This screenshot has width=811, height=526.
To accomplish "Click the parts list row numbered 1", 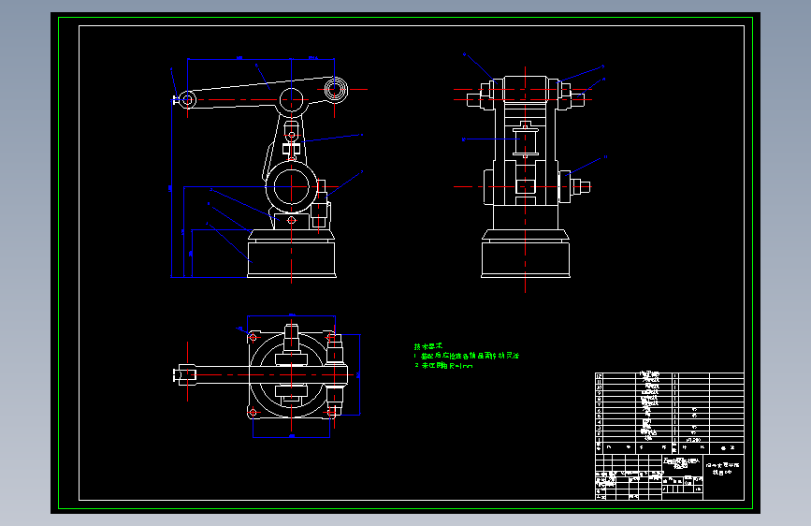I will point(669,439).
